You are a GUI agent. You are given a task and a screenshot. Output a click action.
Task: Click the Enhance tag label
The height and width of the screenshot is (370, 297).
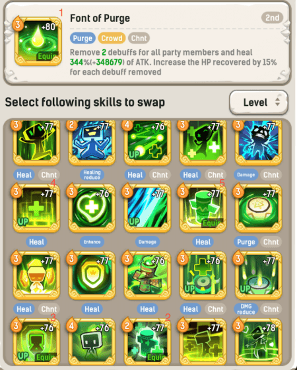[x=92, y=242]
